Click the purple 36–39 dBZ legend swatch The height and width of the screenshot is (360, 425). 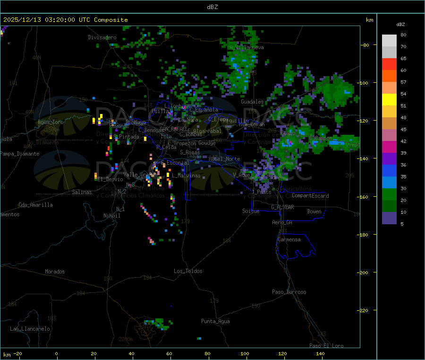click(389, 158)
